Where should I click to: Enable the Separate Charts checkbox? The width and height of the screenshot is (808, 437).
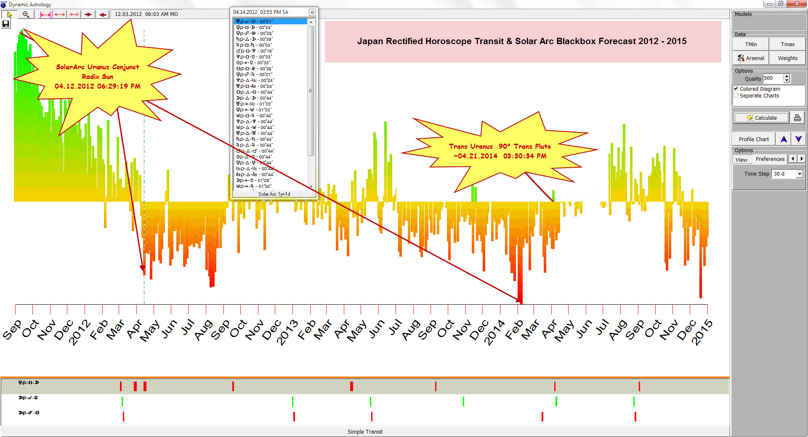coord(736,95)
